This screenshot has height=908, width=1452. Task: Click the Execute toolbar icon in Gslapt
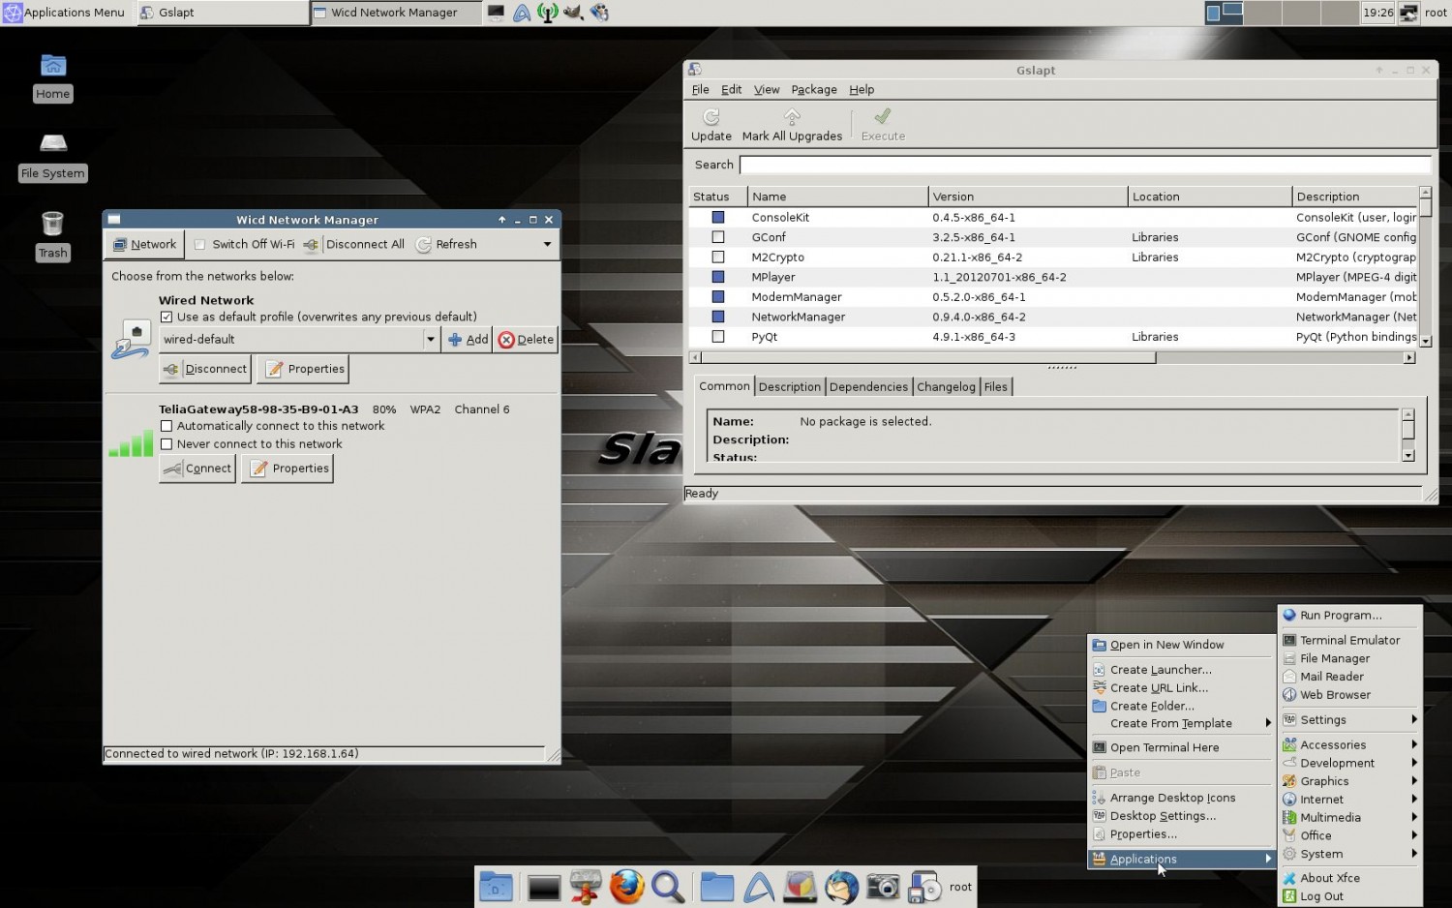click(882, 117)
